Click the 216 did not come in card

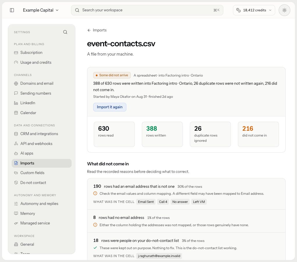tap(258, 134)
